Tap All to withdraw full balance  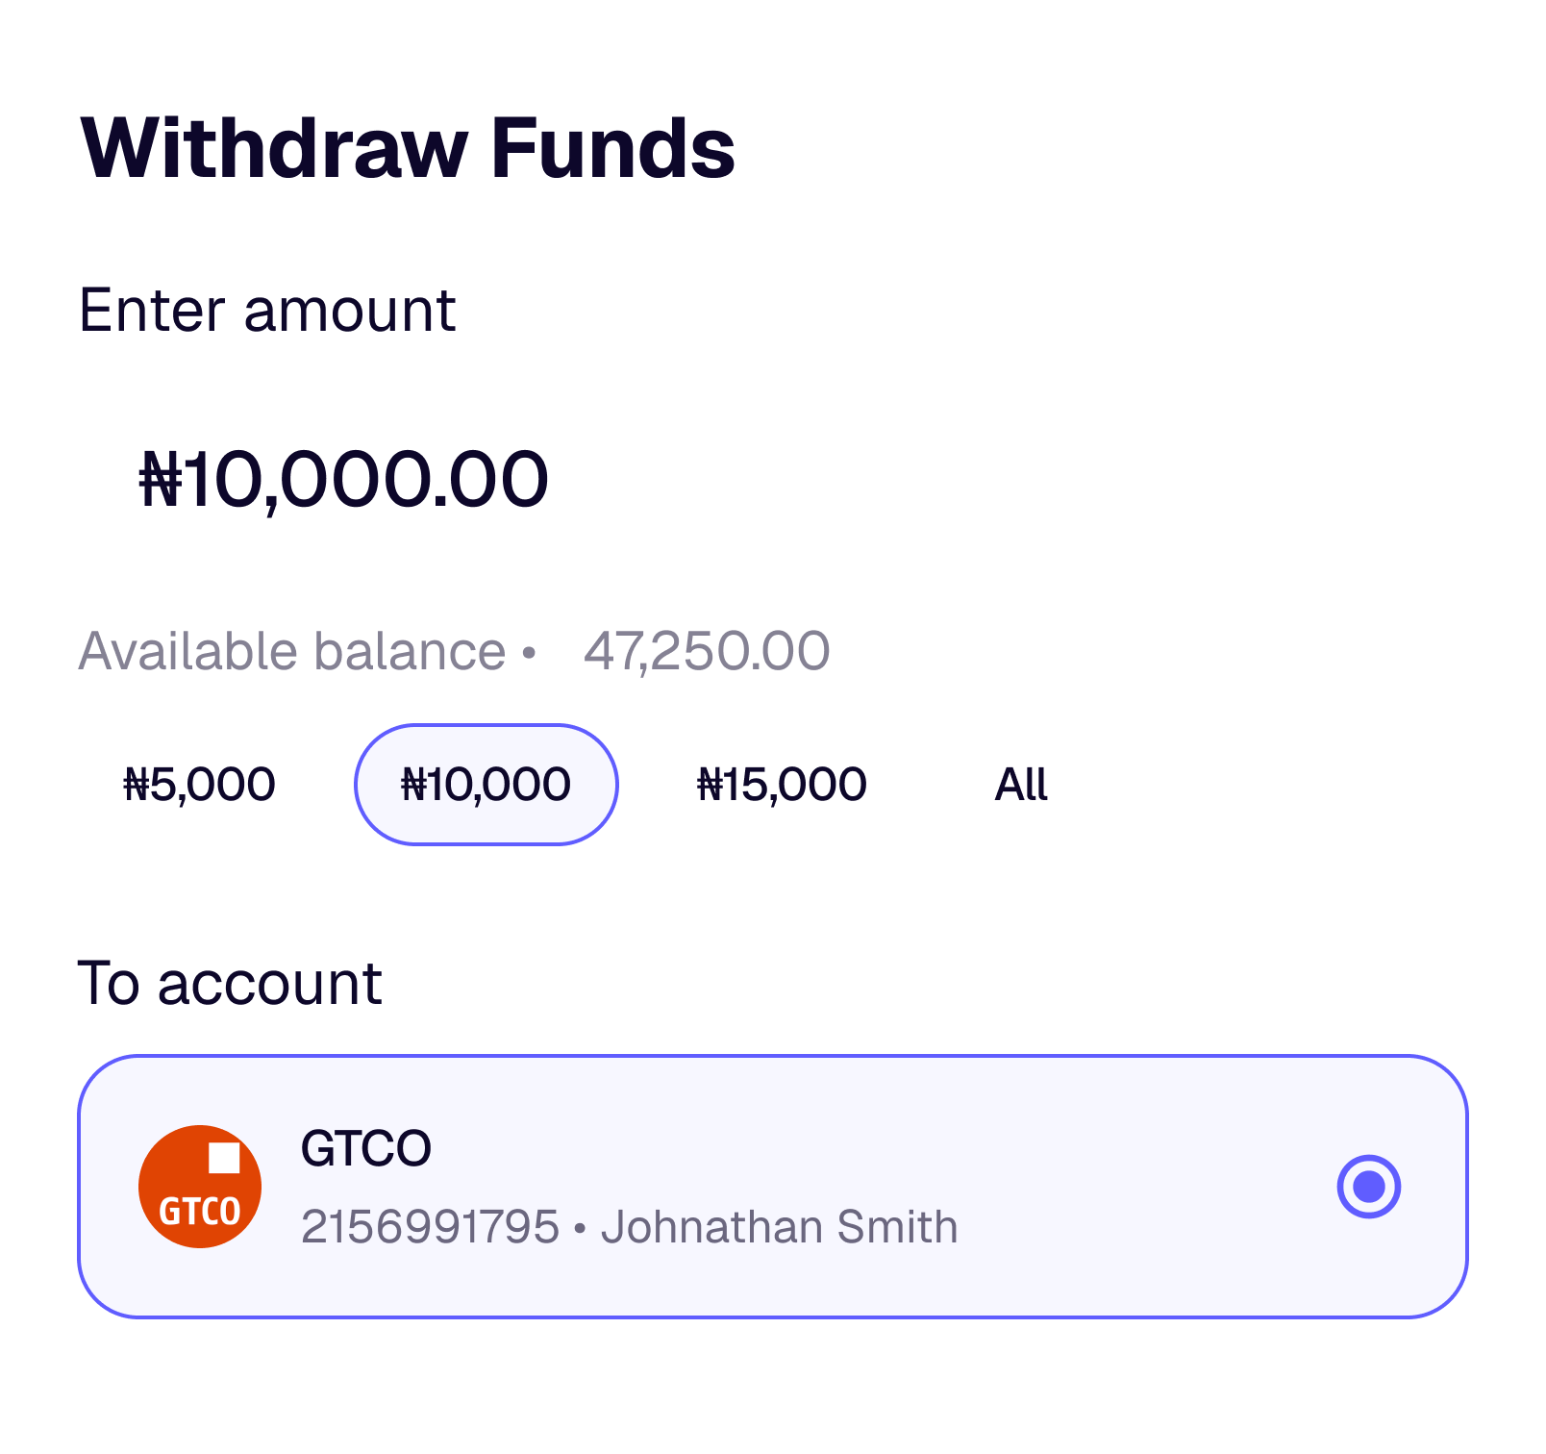[1020, 785]
